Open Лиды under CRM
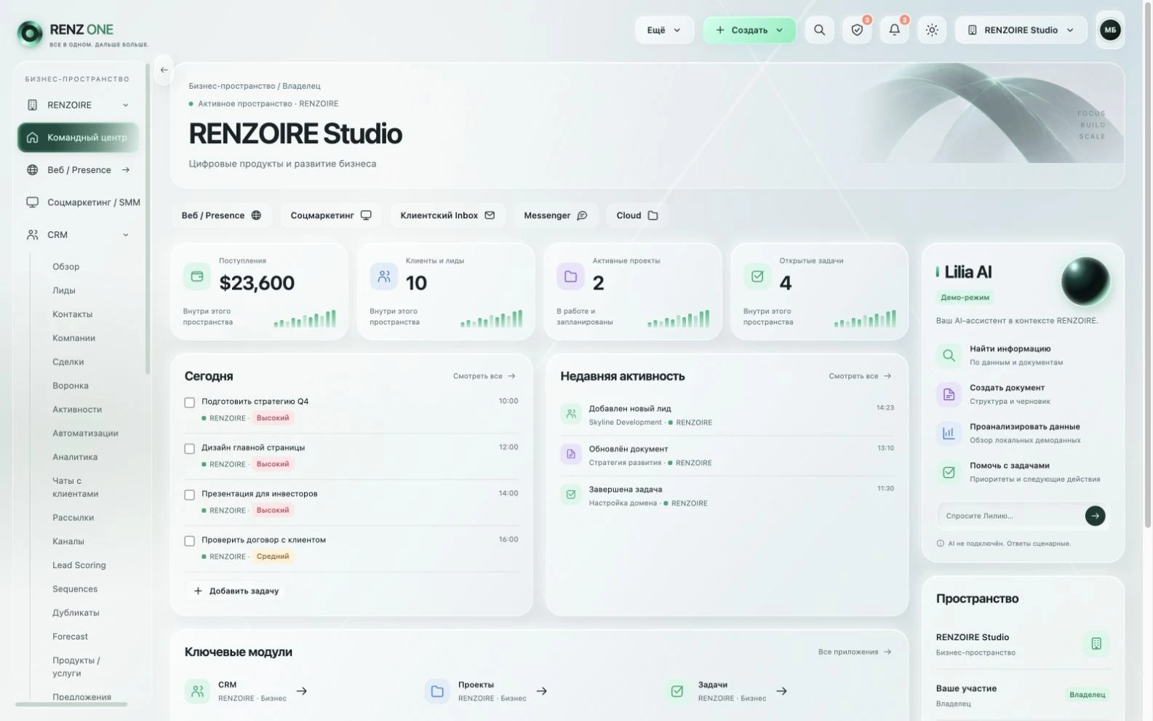This screenshot has width=1153, height=721. [64, 290]
